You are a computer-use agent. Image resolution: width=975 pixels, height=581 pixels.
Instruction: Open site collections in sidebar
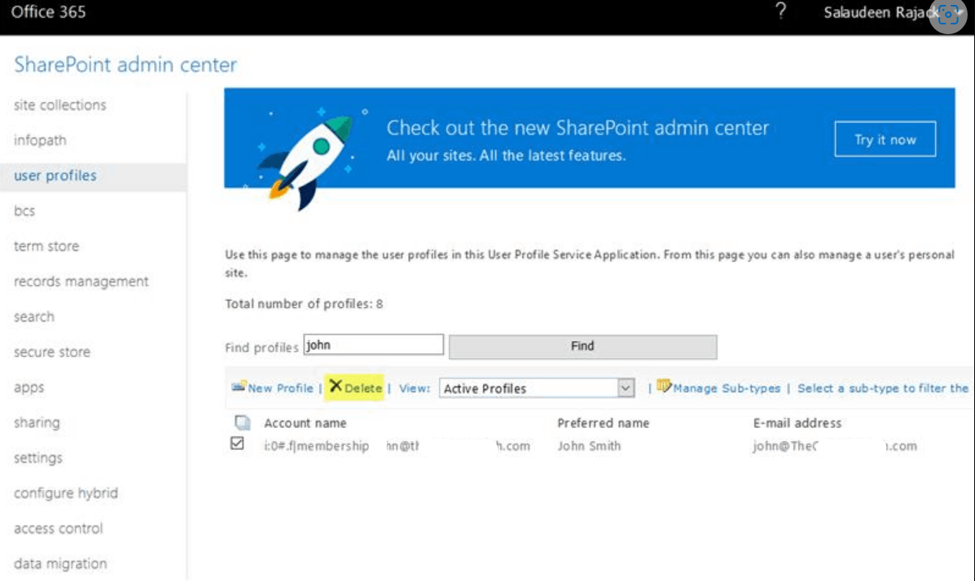[x=59, y=105]
